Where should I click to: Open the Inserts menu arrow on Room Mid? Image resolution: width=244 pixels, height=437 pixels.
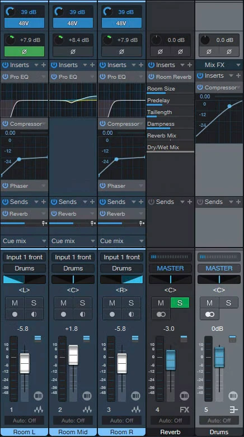coord(85,65)
